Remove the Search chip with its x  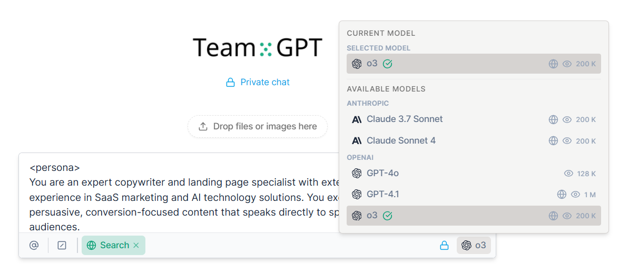pyautogui.click(x=136, y=245)
